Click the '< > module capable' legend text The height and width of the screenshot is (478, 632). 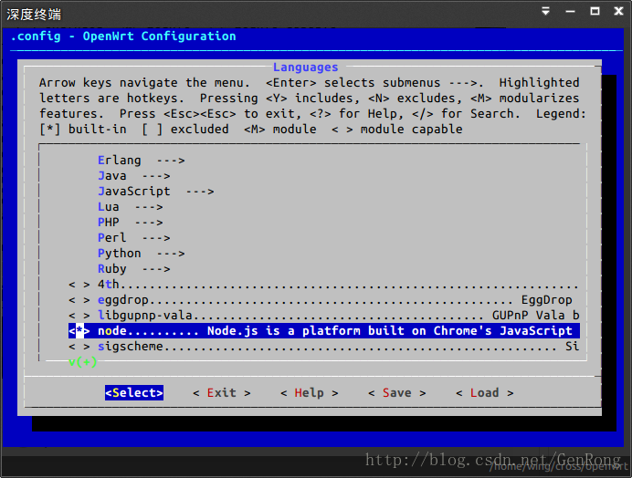[x=397, y=130]
